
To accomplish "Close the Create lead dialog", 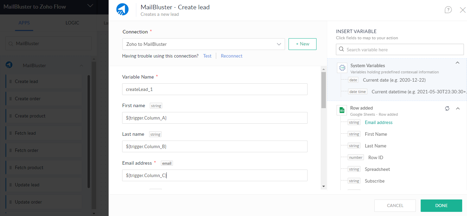I will 463,10.
